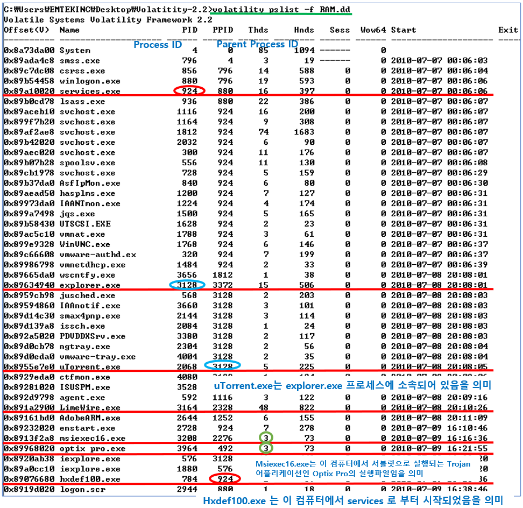Viewport: 523px width, 508px height.
Task: Select the 'lsass.exe' process name
Action: (82, 101)
